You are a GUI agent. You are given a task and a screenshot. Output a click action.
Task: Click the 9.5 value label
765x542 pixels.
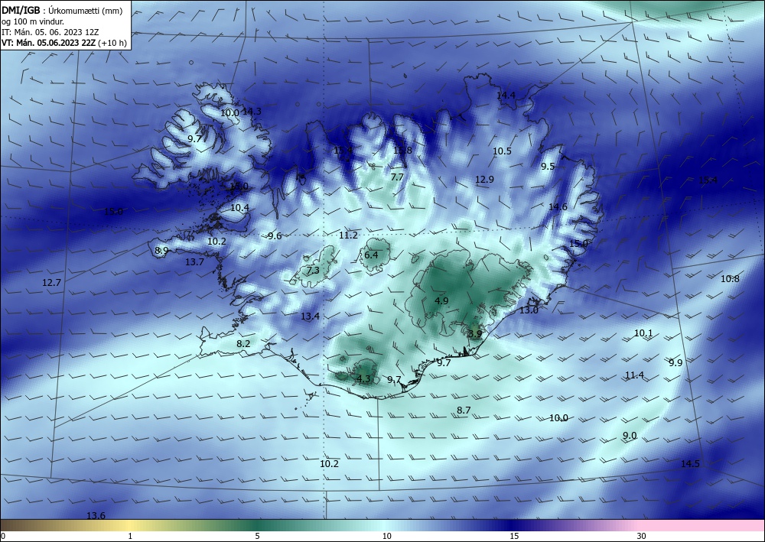point(548,166)
